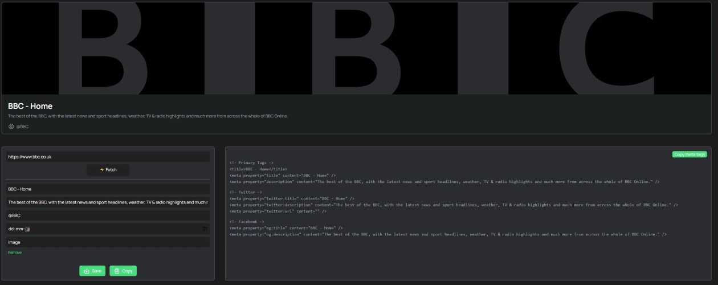Viewport: 718px width, 285px height.
Task: Click the og:title meta code line
Action: [286, 228]
